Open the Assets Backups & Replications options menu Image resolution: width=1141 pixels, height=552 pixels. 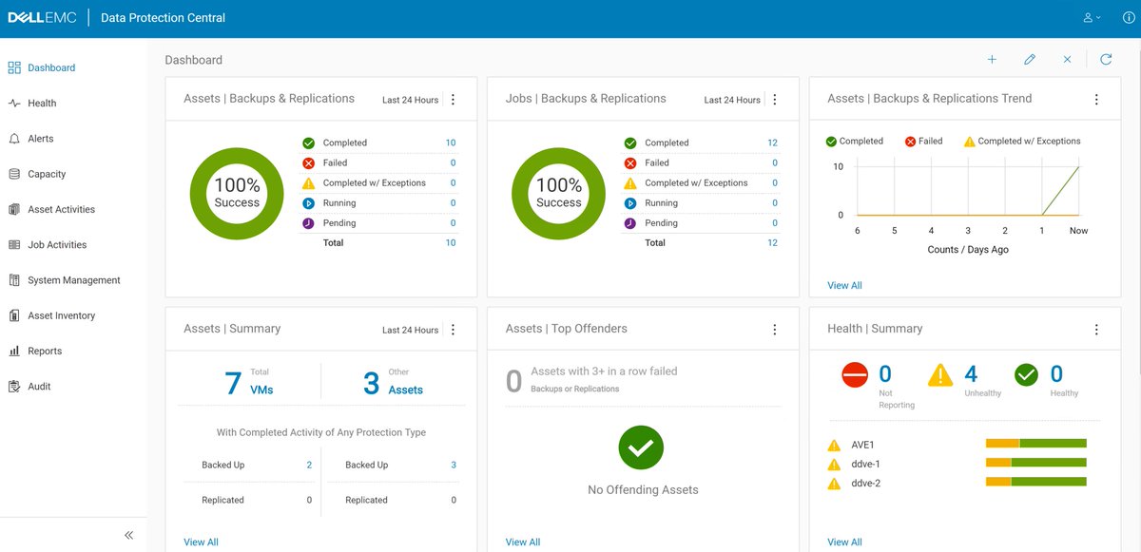click(x=454, y=98)
